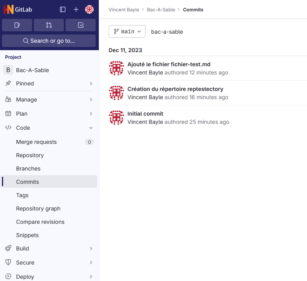Open Compare revisions page

[x=40, y=222]
